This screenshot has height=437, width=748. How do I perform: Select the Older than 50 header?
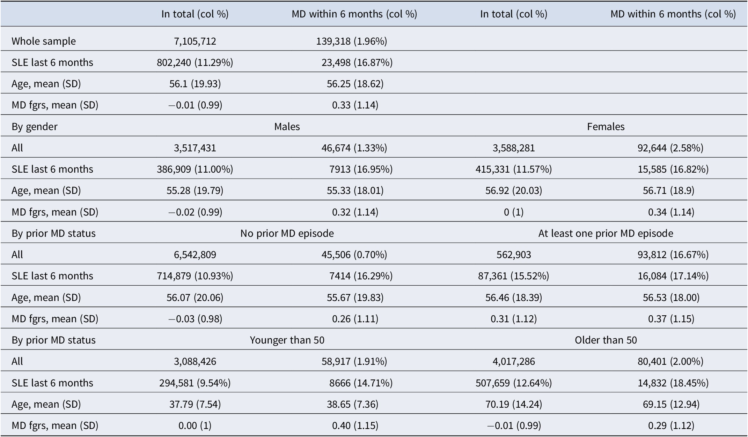[x=606, y=340]
